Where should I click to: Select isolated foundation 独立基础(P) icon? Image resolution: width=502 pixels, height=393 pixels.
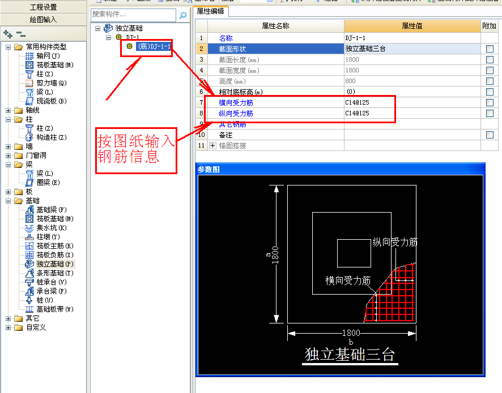pos(29,264)
